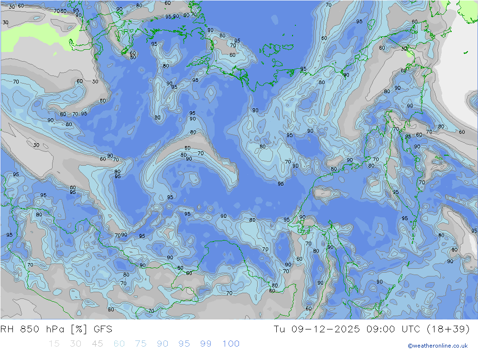Click the "RH 850 hPa [%] GFS" title text

(56, 329)
